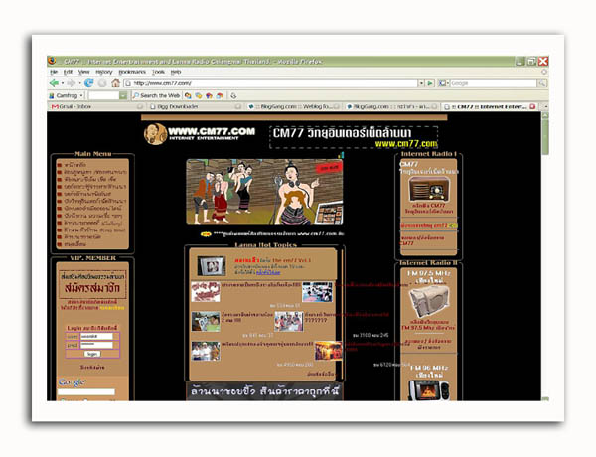Click the Stop loading icon
This screenshot has height=457, width=596.
point(102,83)
